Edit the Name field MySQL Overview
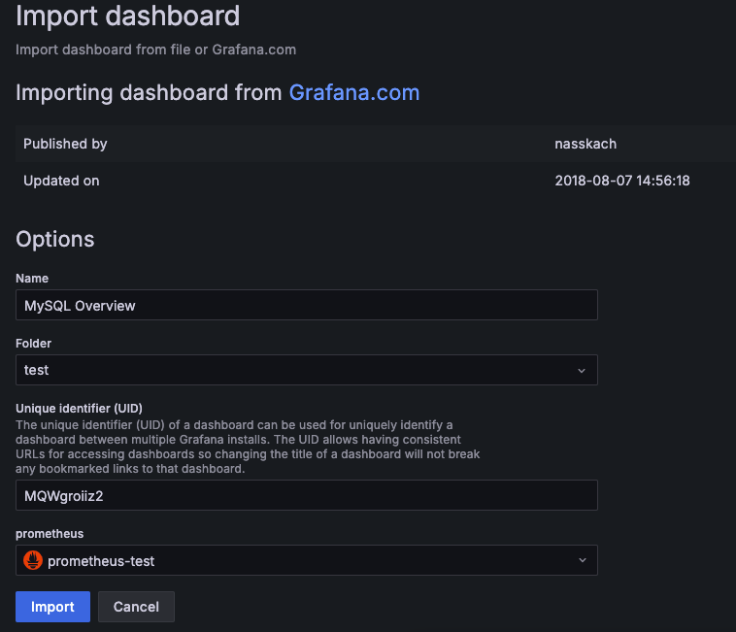 pyautogui.click(x=307, y=305)
